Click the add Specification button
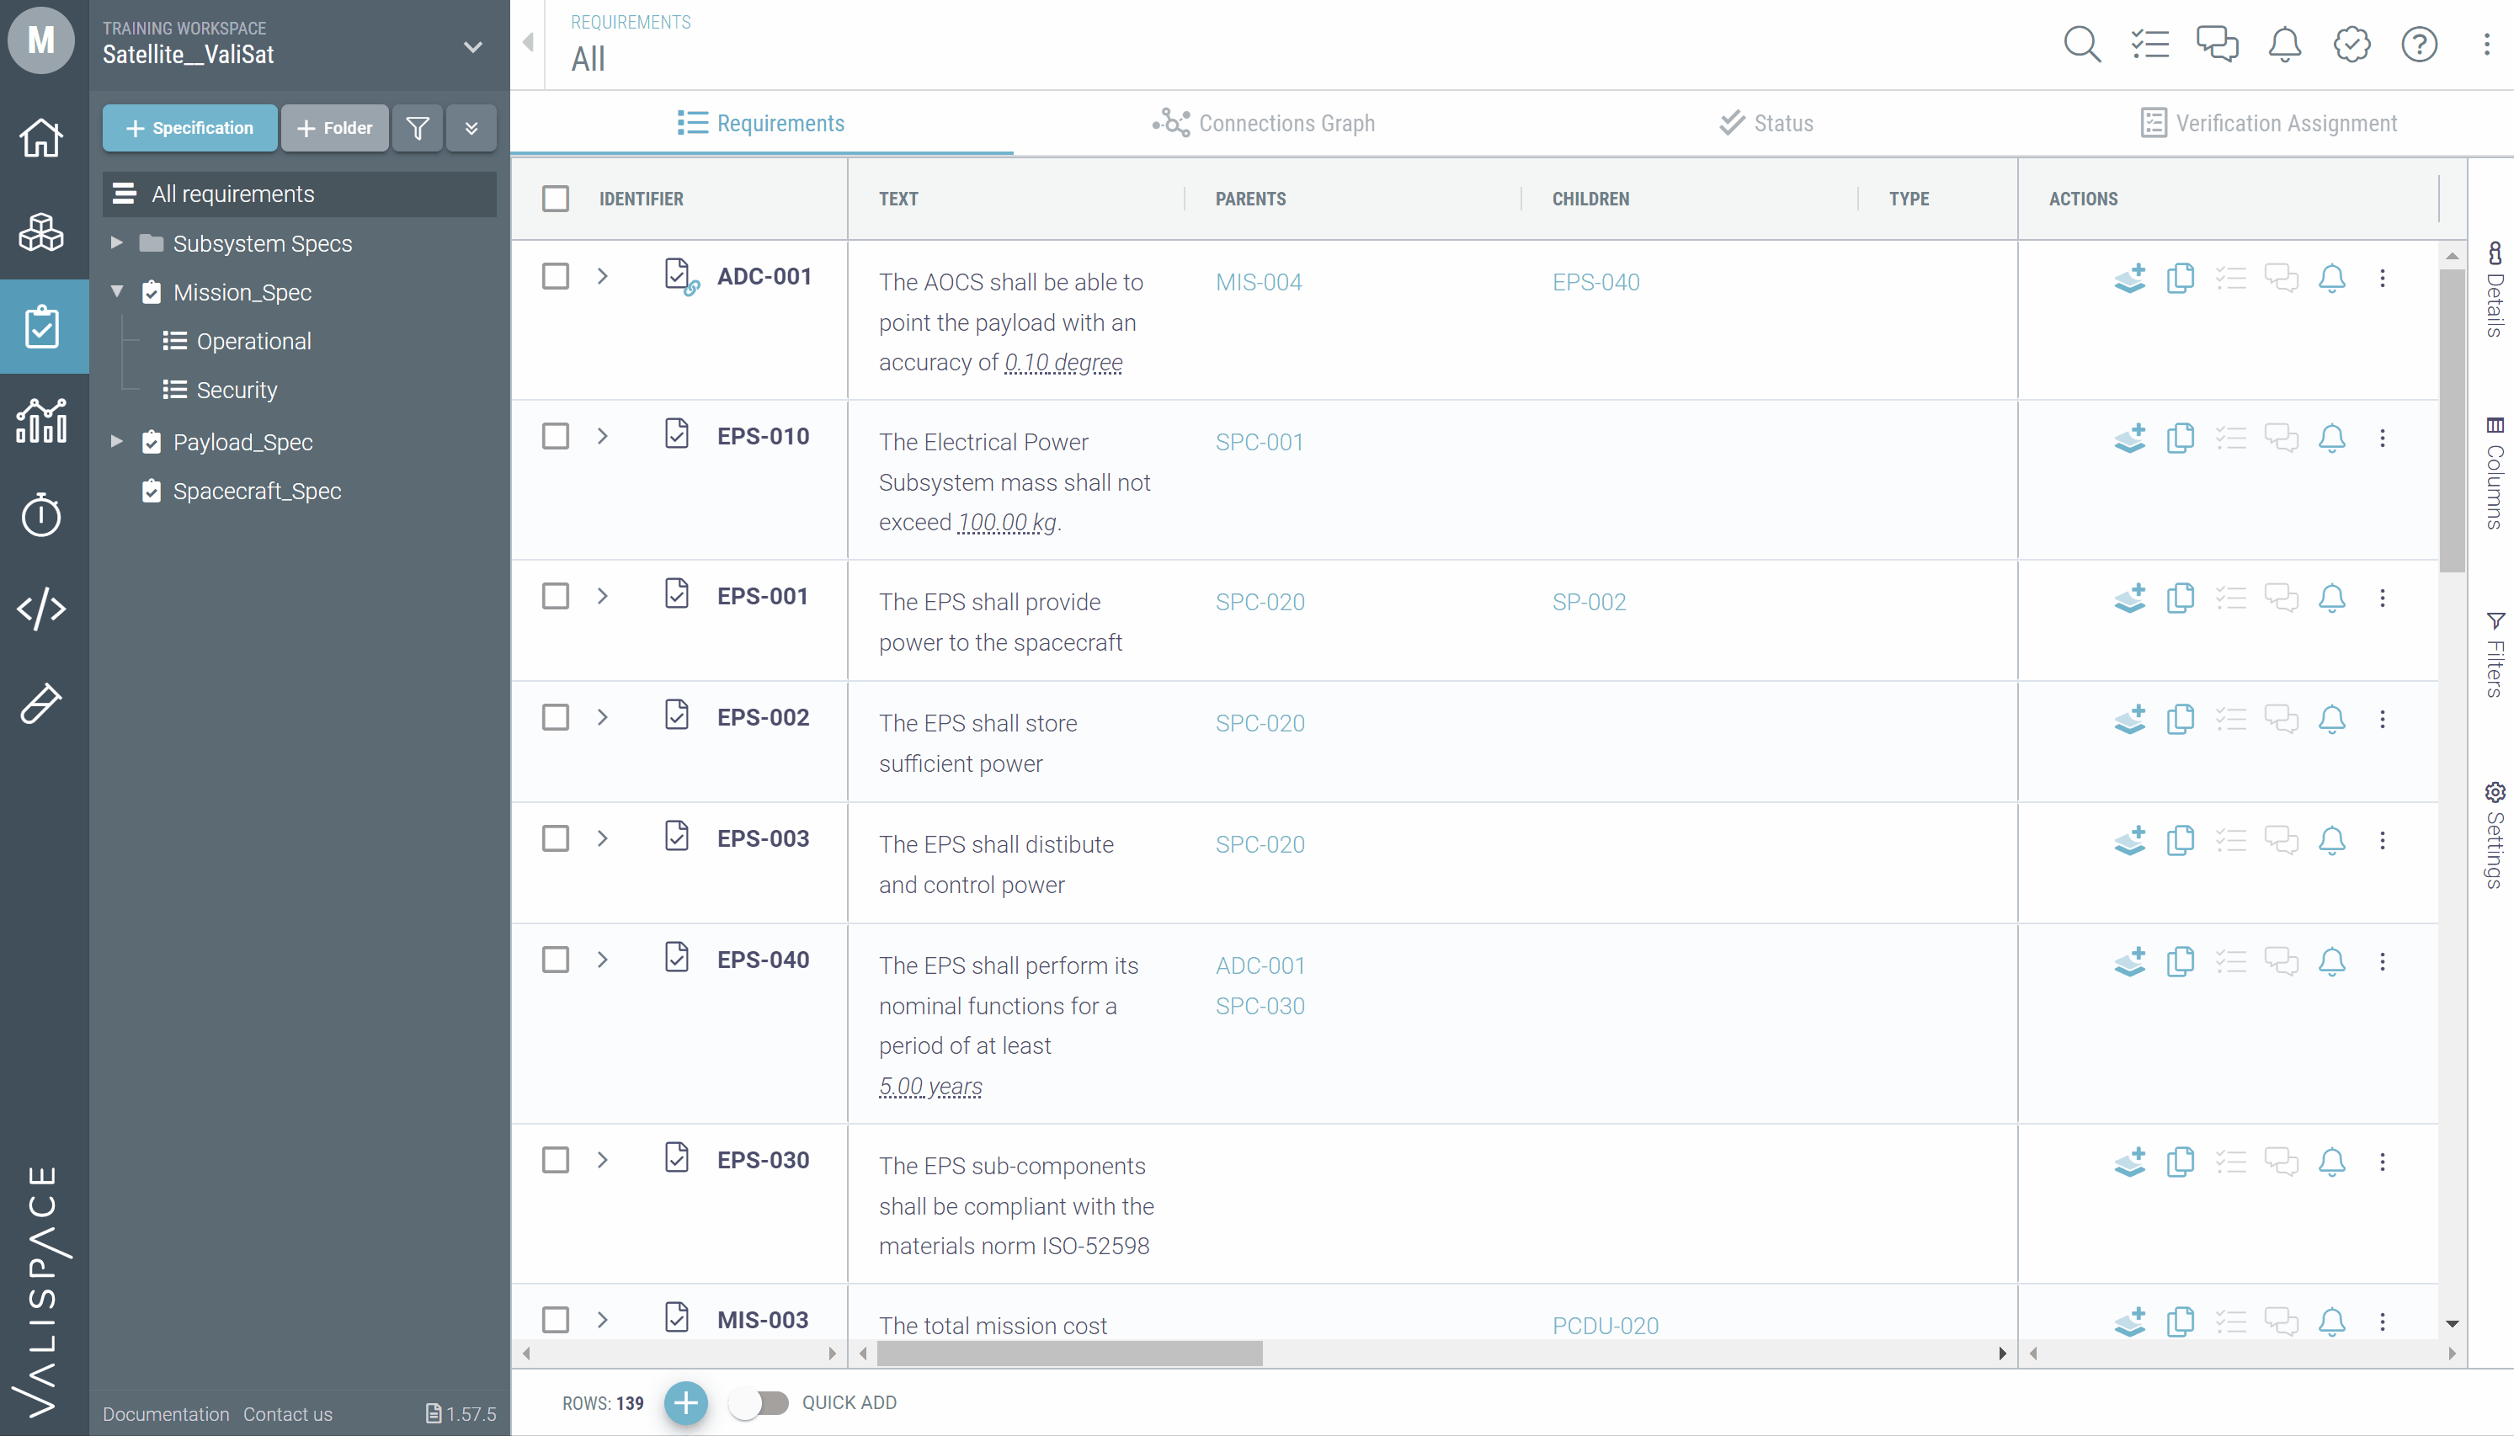 tap(189, 128)
